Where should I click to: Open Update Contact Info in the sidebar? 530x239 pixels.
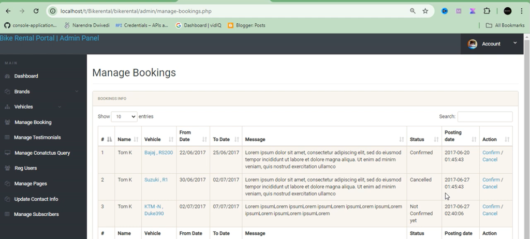pyautogui.click(x=36, y=199)
